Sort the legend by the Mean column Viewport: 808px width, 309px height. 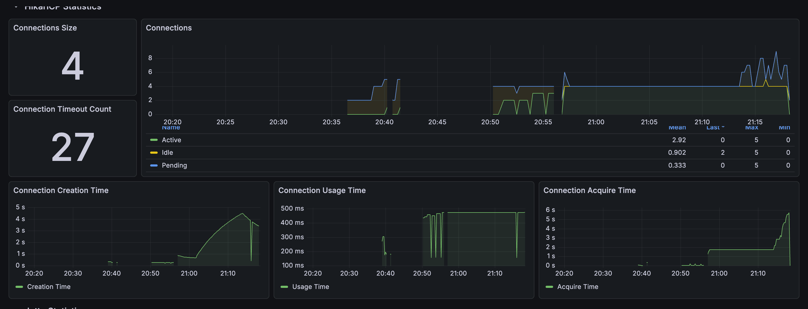tap(677, 127)
